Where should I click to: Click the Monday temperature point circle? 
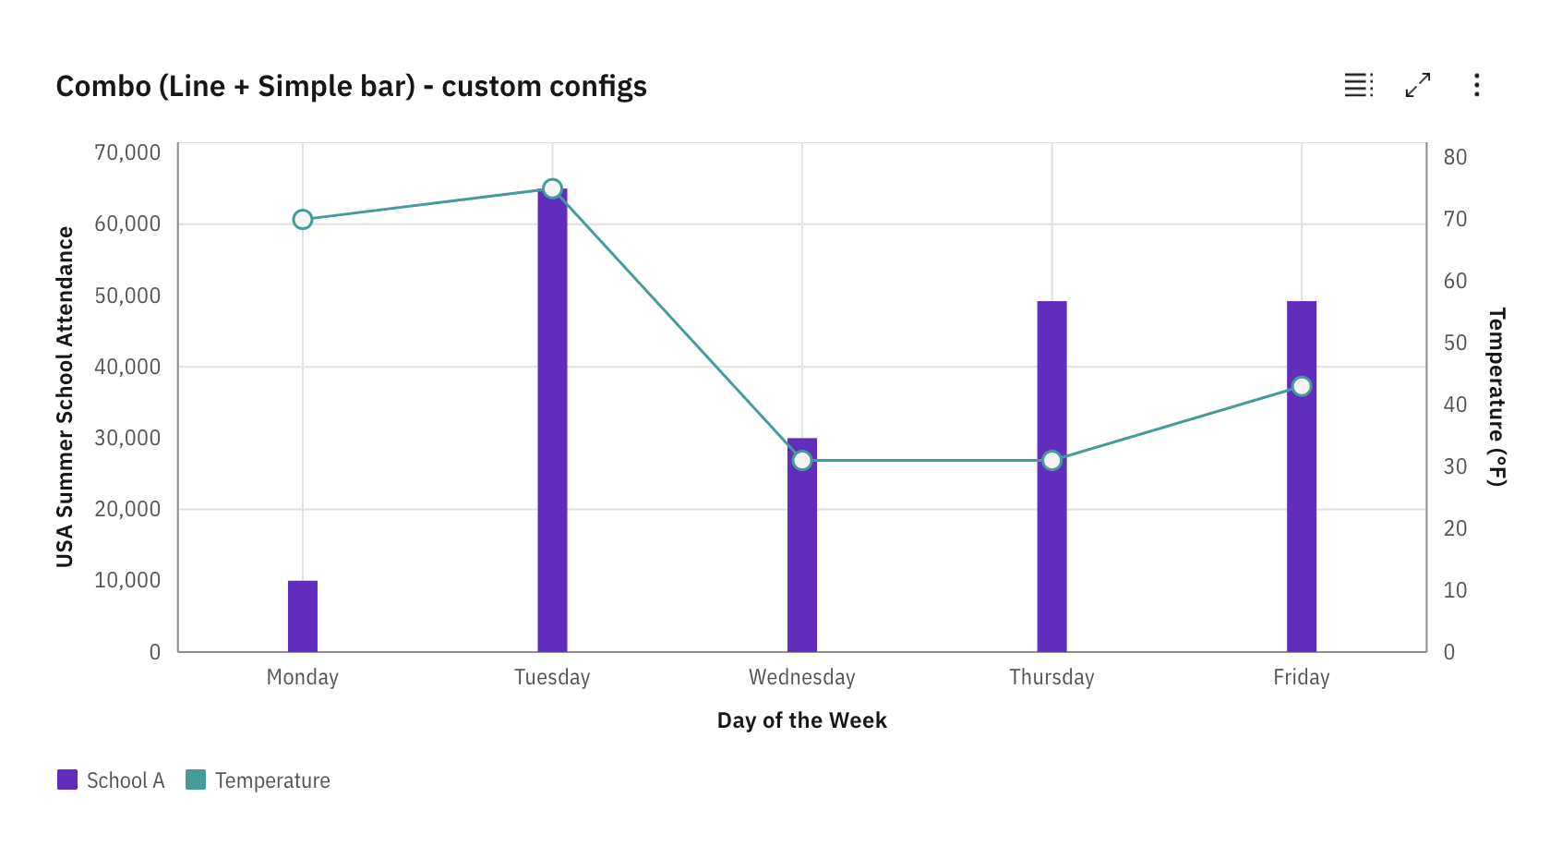302,220
